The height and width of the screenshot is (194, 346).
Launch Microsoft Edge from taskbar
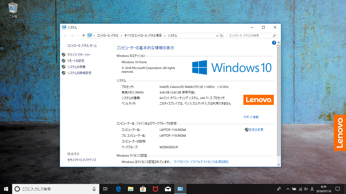point(118,189)
